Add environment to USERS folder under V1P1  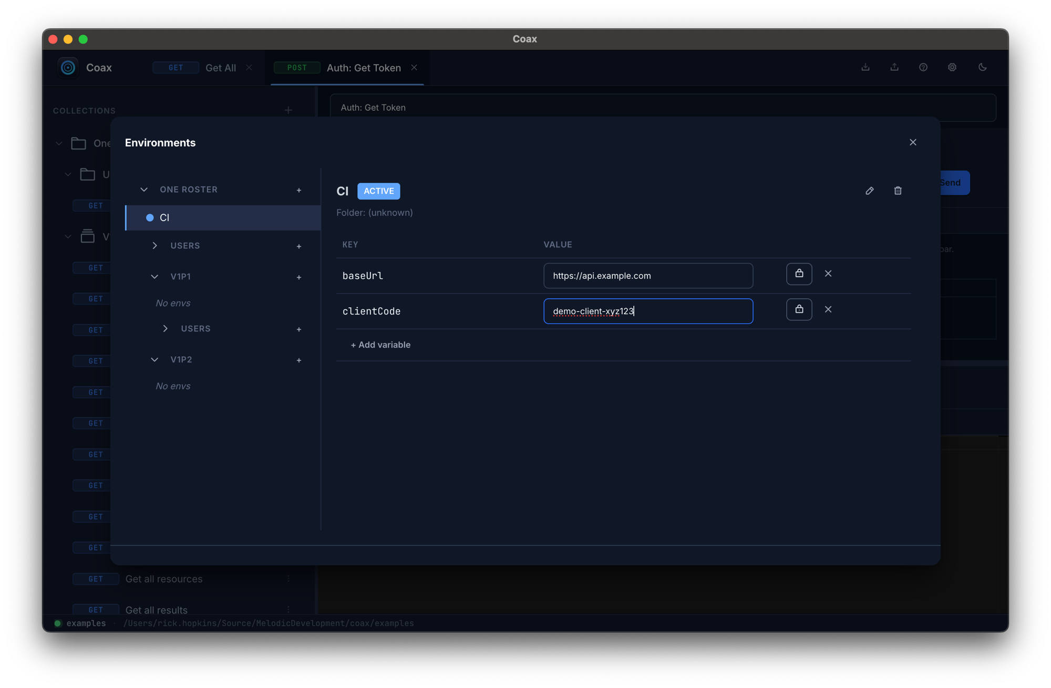click(x=299, y=329)
